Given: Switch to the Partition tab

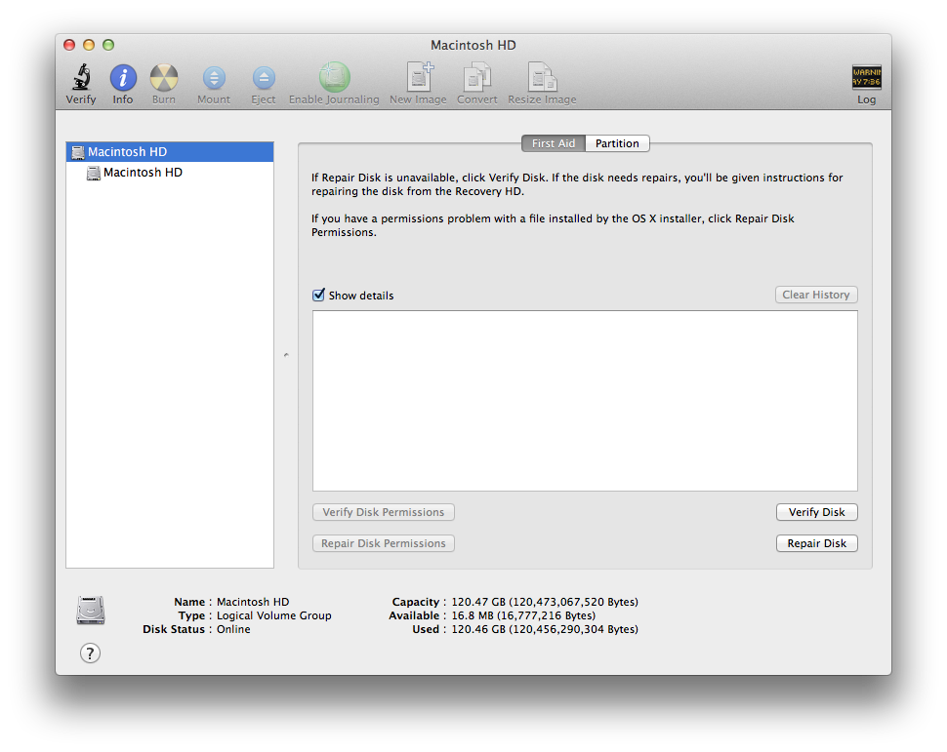Looking at the screenshot, I should click(617, 143).
